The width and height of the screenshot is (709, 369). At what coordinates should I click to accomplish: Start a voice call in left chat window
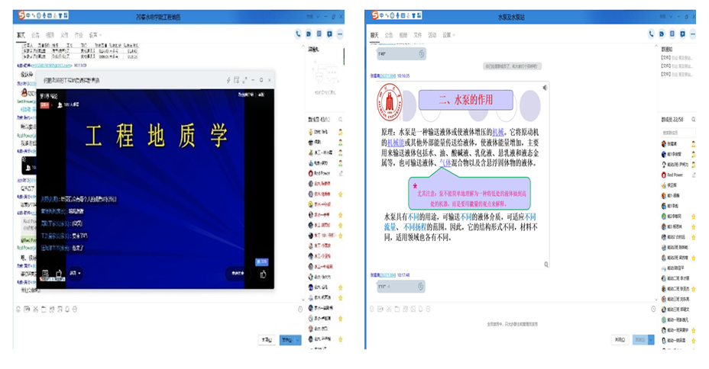[299, 34]
